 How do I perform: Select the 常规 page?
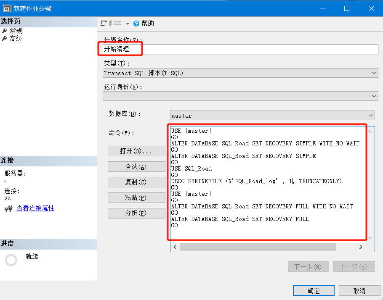[16, 31]
